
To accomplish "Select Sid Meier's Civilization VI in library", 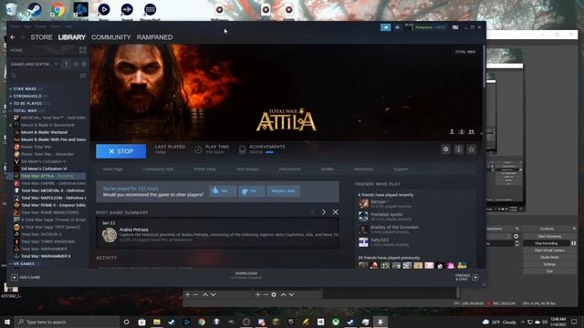I will pyautogui.click(x=44, y=169).
